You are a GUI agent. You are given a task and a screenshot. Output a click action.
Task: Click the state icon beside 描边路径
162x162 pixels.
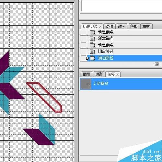(93, 58)
